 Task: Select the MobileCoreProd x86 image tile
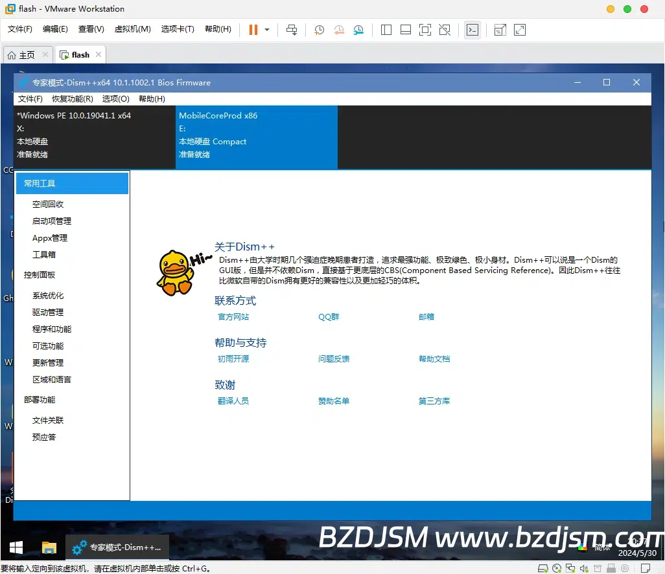(x=257, y=137)
